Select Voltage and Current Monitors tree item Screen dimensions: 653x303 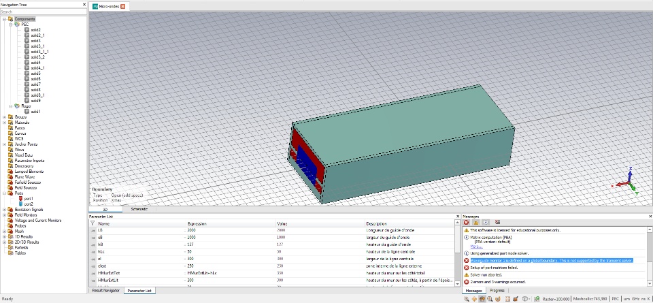[x=38, y=220]
